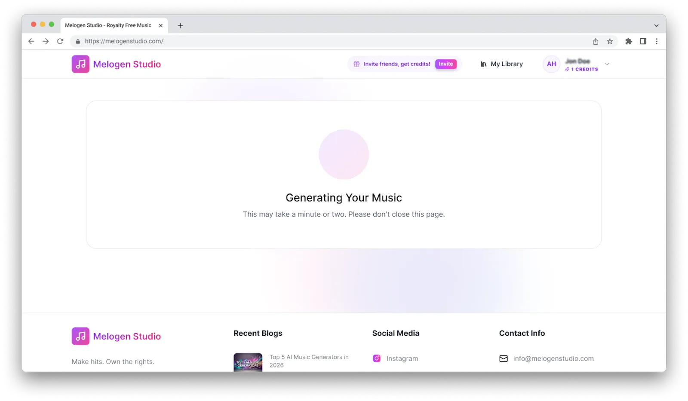Click the pulsing generation indicator circle
The image size is (688, 401).
click(344, 154)
